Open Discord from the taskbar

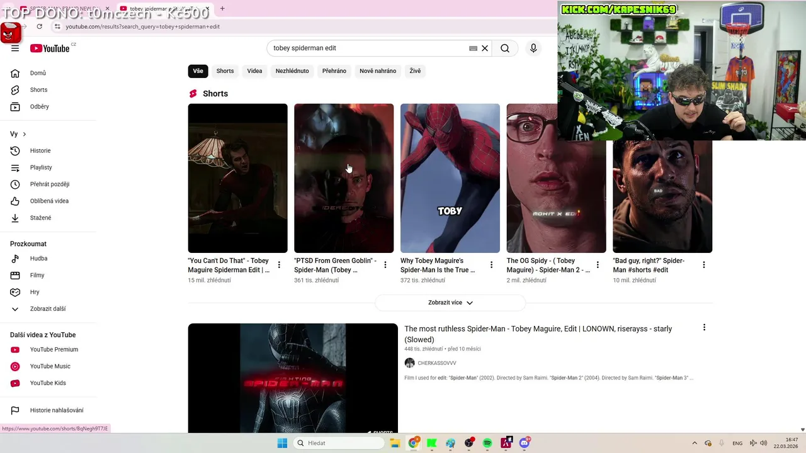(525, 443)
